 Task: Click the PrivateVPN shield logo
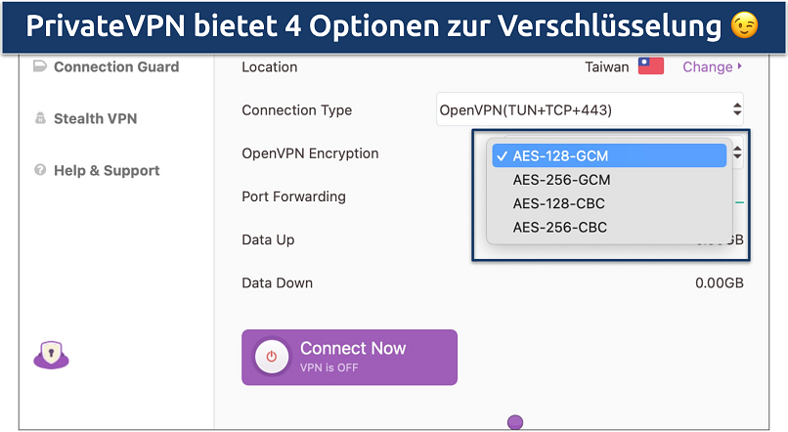[51, 356]
